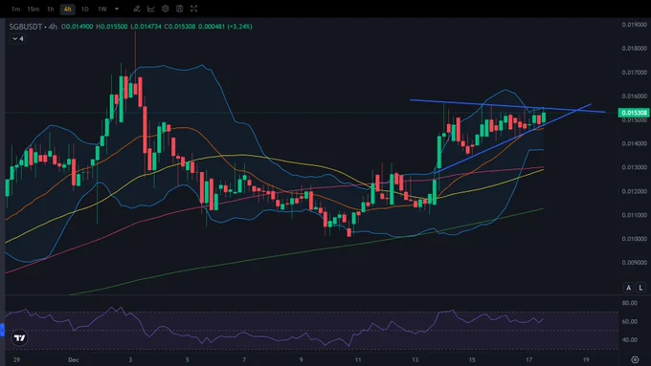
Task: Click the 0.019000 price axis label
Action: click(635, 25)
